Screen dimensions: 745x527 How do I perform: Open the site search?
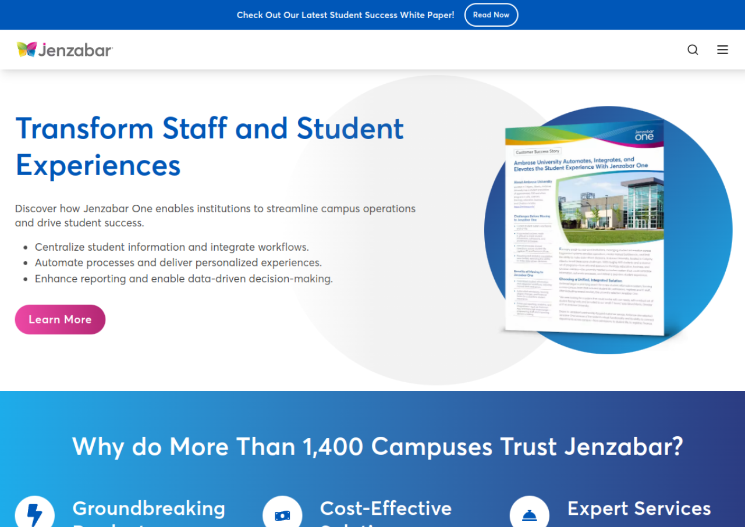[693, 49]
